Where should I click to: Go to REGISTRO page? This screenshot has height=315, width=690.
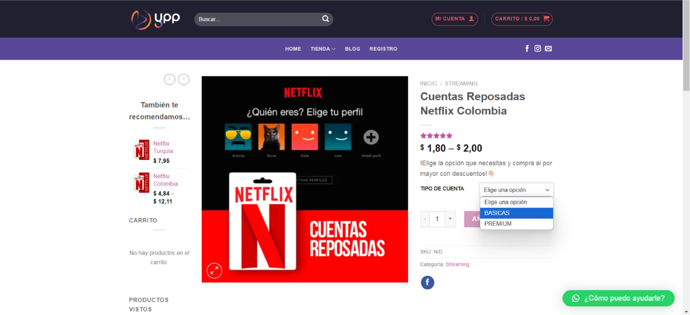[383, 49]
